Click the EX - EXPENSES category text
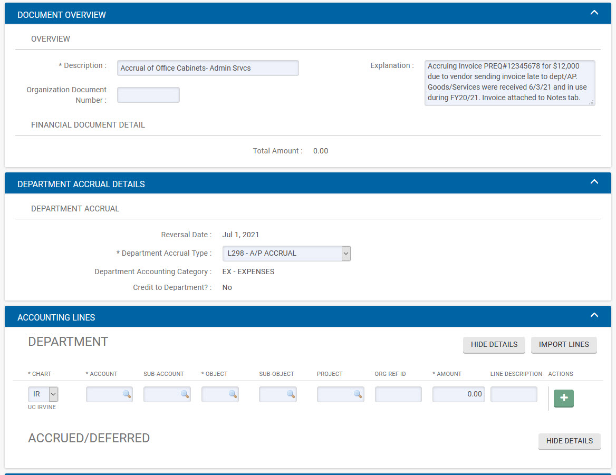Screen dimensions: 616x475 (x=248, y=272)
